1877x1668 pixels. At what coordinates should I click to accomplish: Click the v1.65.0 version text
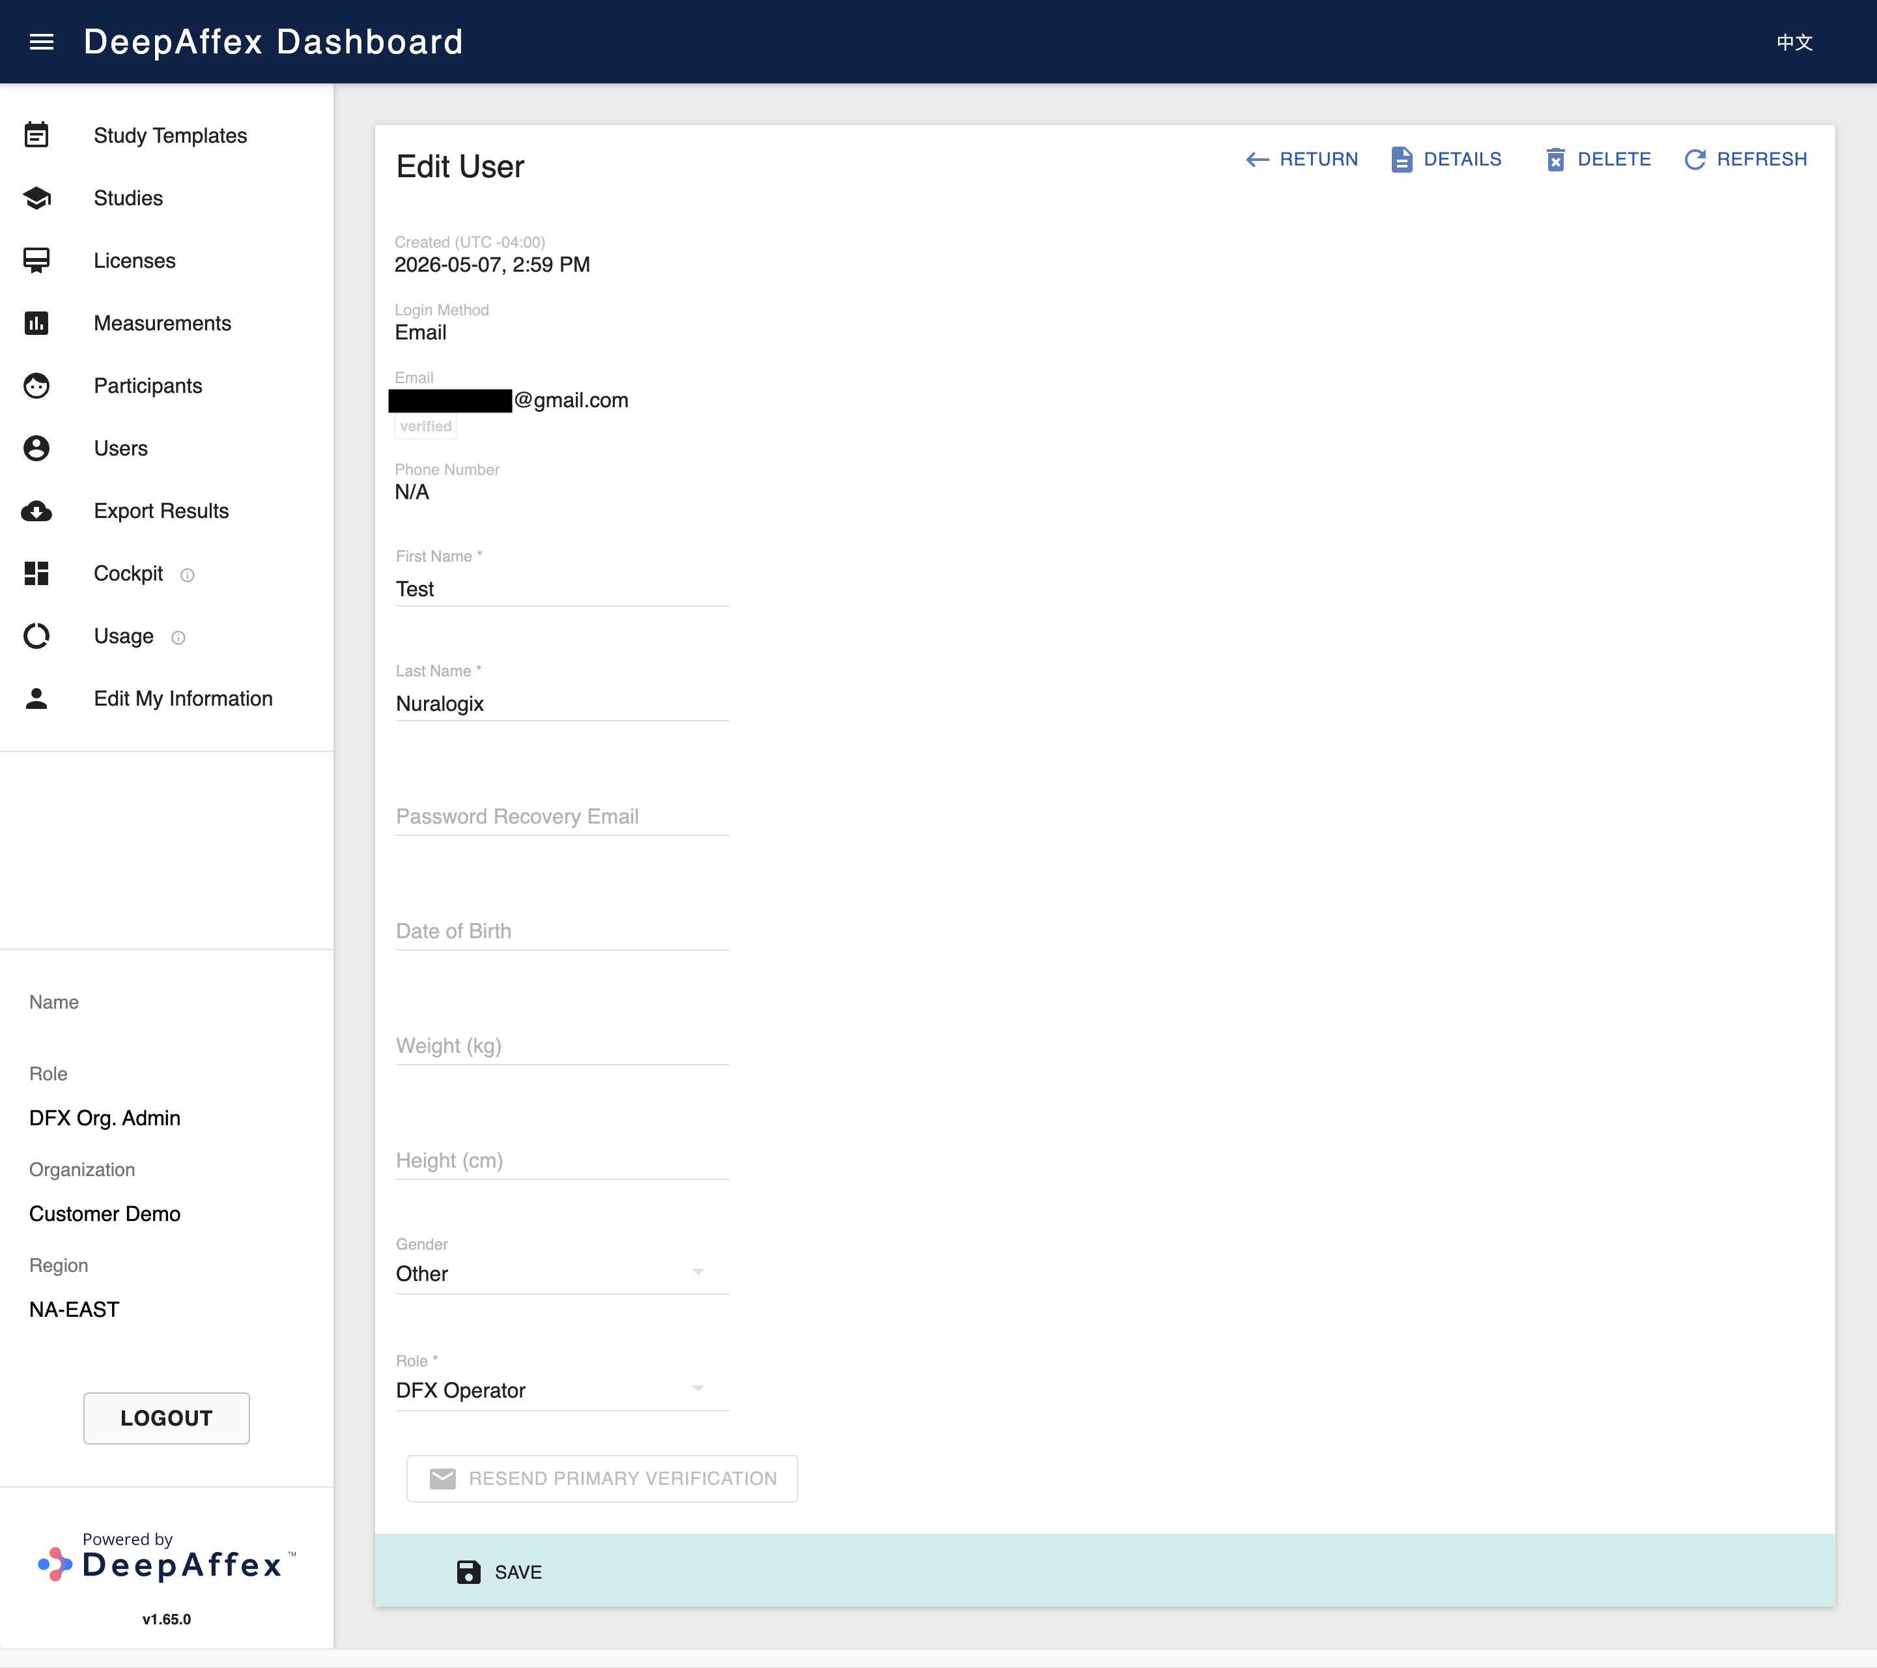click(166, 1619)
